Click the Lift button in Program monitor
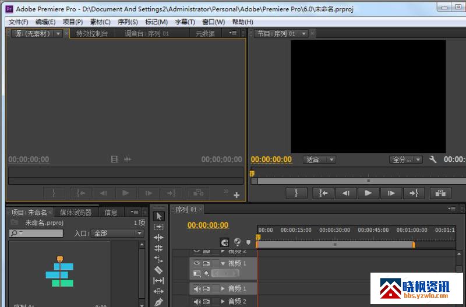 440,193
